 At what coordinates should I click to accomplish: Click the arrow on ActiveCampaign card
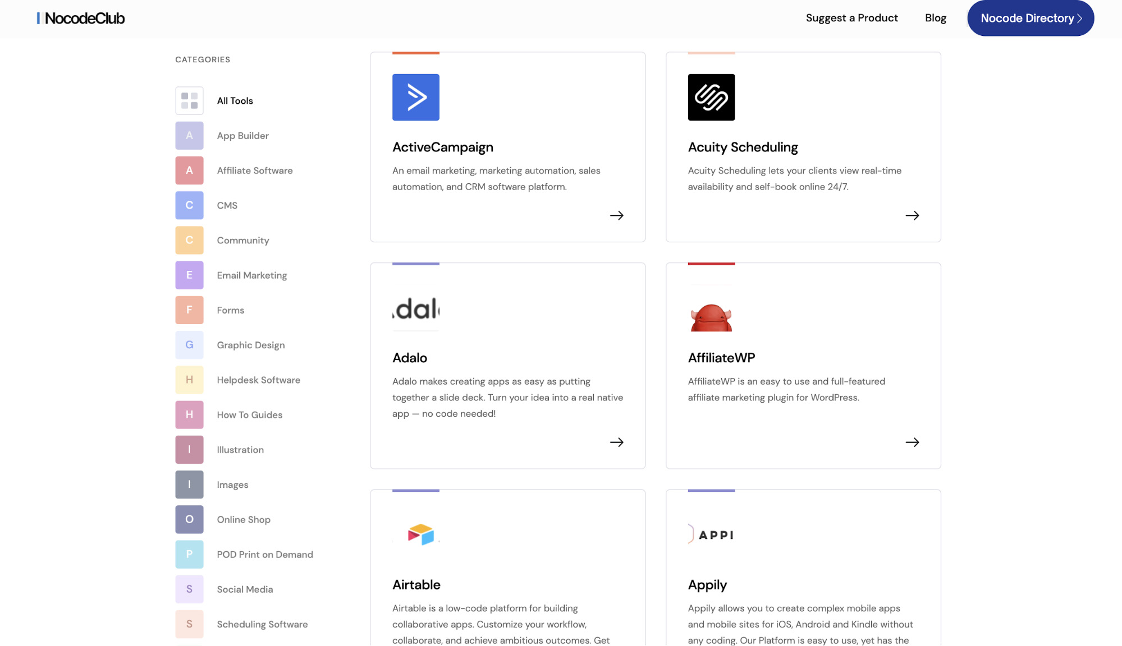coord(616,215)
